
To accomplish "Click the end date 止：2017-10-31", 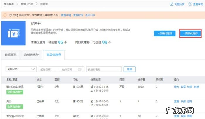I will [100, 105].
